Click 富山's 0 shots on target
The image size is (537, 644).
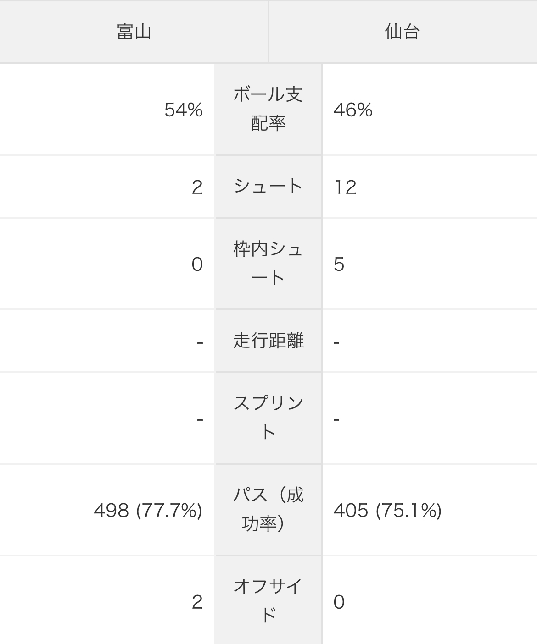(x=197, y=264)
